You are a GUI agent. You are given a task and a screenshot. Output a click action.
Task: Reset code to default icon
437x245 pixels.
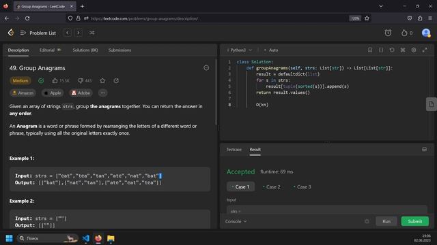click(392, 50)
